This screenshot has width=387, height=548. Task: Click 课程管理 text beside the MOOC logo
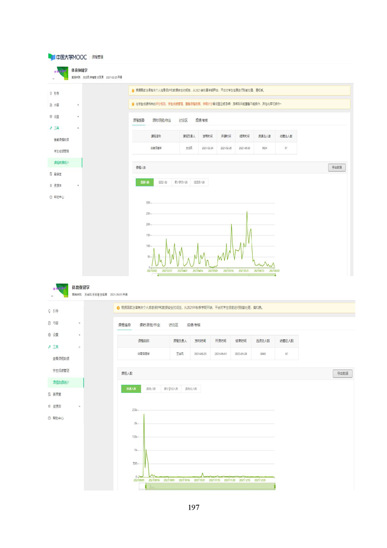point(98,57)
